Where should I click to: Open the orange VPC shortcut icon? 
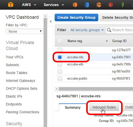pyautogui.click(x=99, y=5)
